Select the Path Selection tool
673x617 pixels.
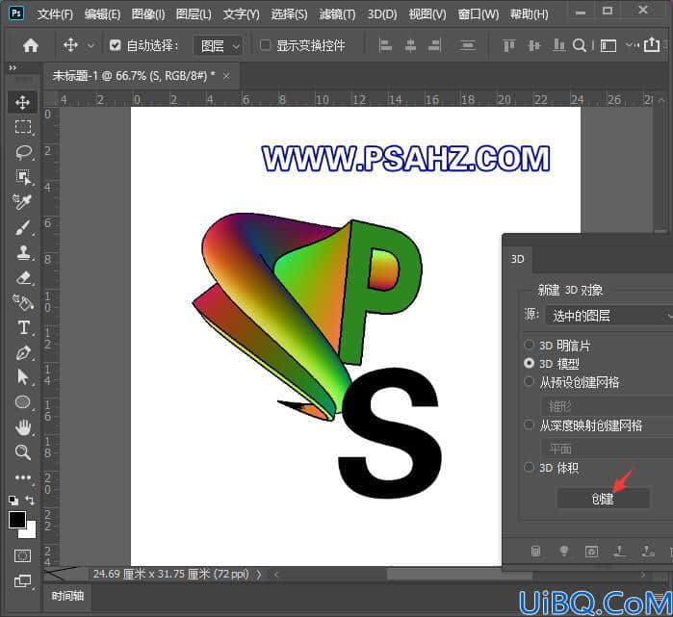pos(22,377)
